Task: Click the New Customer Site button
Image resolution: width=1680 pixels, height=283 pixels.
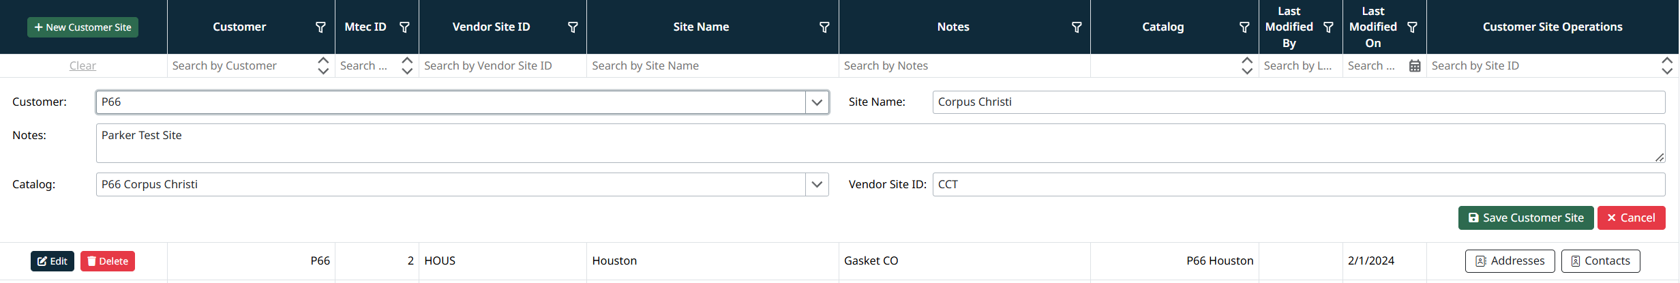Action: click(x=82, y=27)
